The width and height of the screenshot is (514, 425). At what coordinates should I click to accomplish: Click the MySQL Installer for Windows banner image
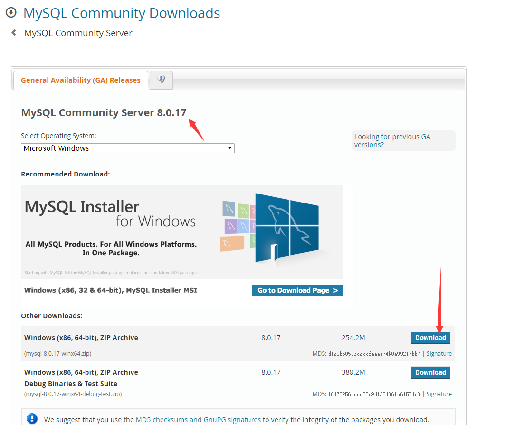[181, 231]
